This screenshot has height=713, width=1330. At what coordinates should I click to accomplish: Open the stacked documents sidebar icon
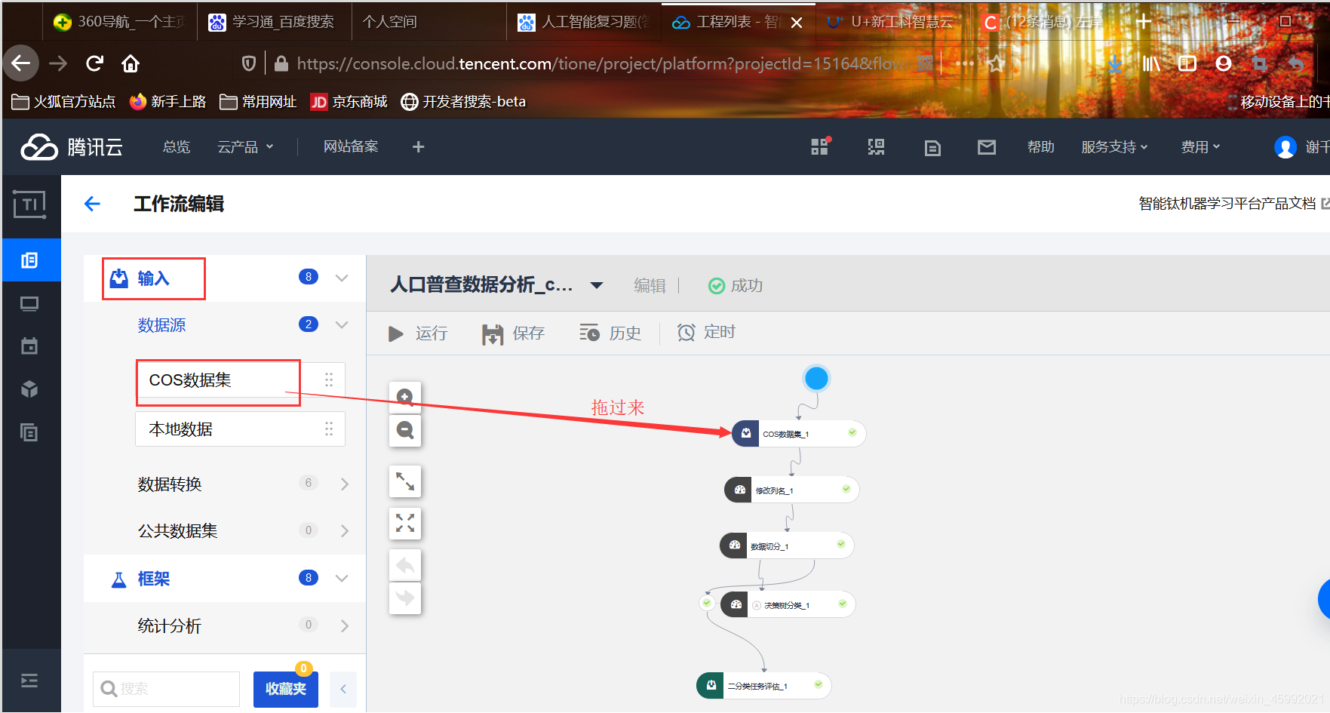click(29, 432)
